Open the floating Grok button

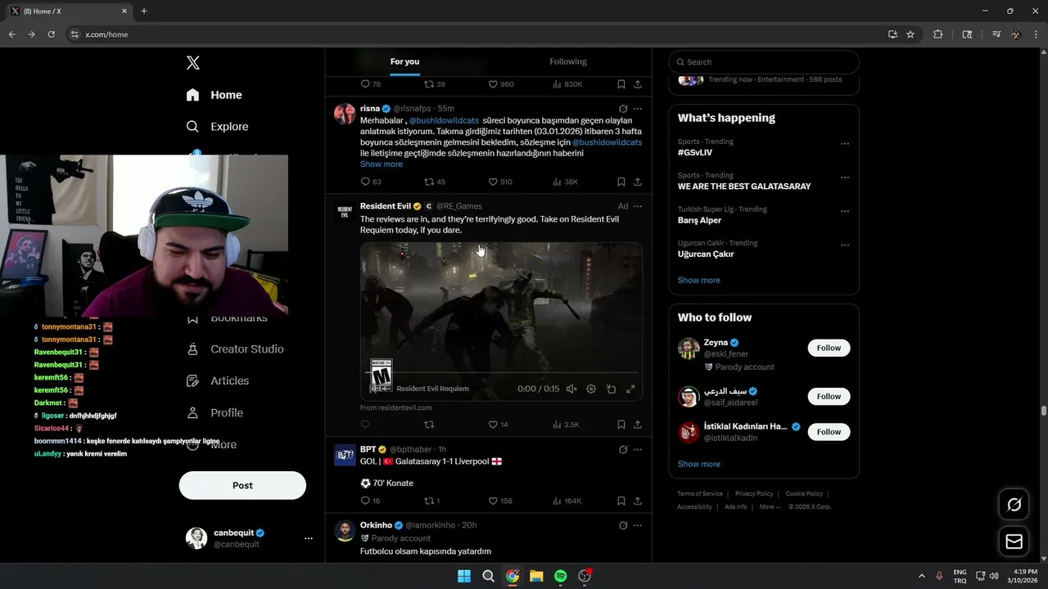[1014, 505]
